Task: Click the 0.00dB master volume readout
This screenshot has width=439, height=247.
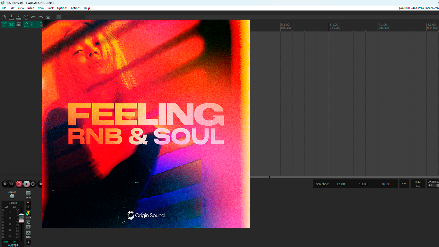Action: 13,203
